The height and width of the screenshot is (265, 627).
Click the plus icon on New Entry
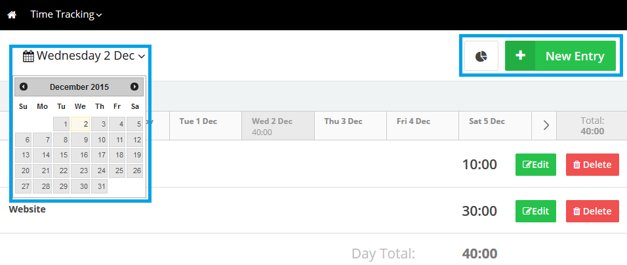click(521, 56)
